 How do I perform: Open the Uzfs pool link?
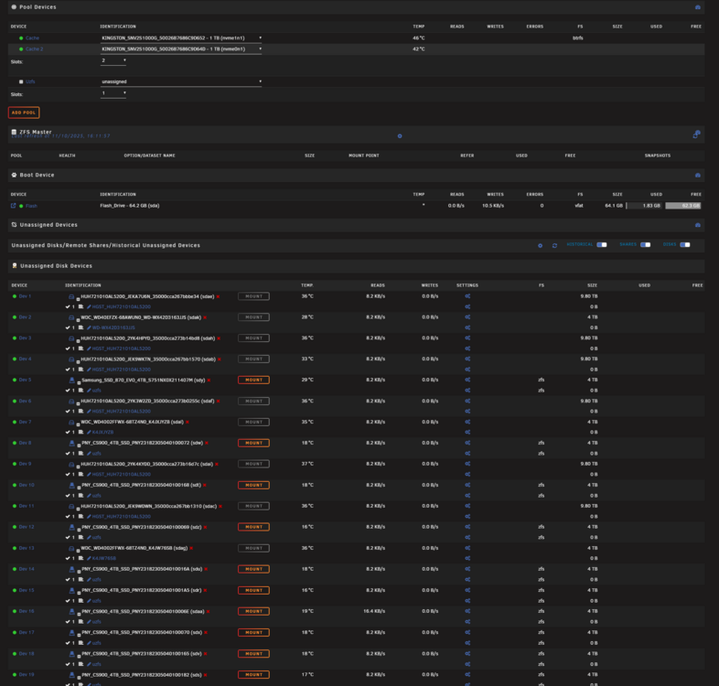pyautogui.click(x=30, y=81)
